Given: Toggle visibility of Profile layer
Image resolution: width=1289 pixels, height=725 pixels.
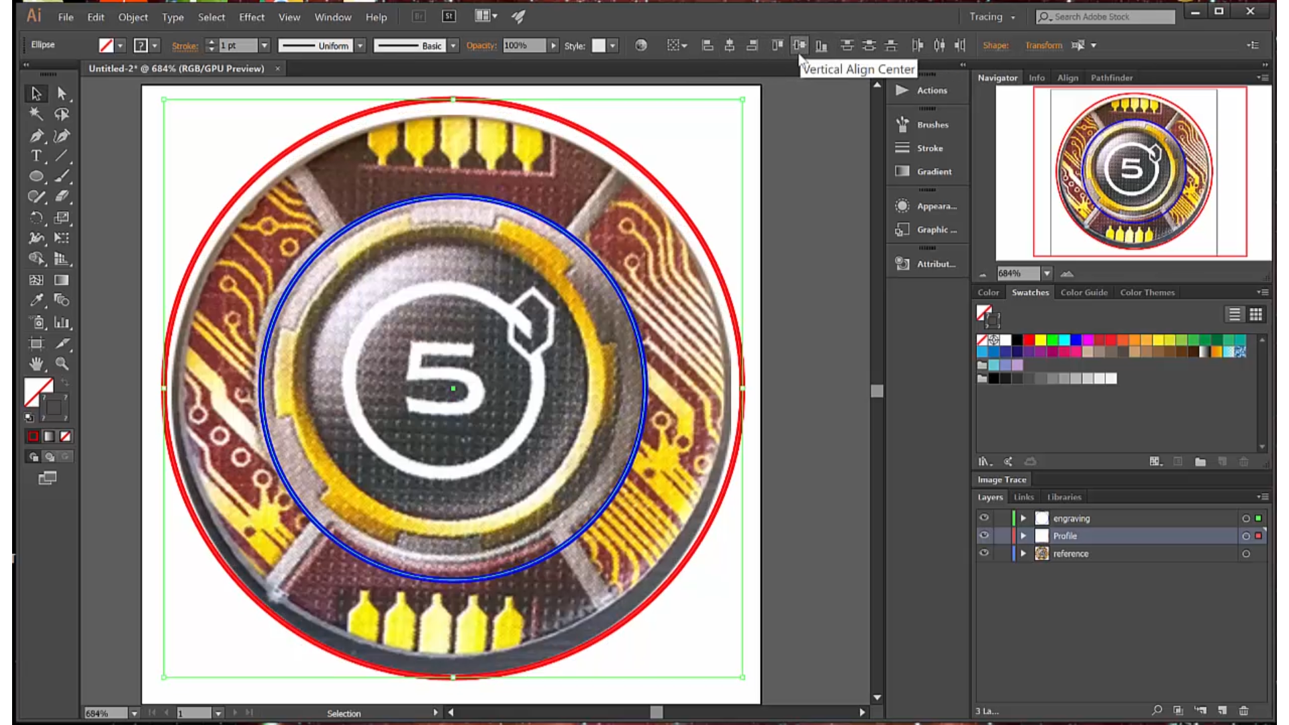Looking at the screenshot, I should coord(984,536).
